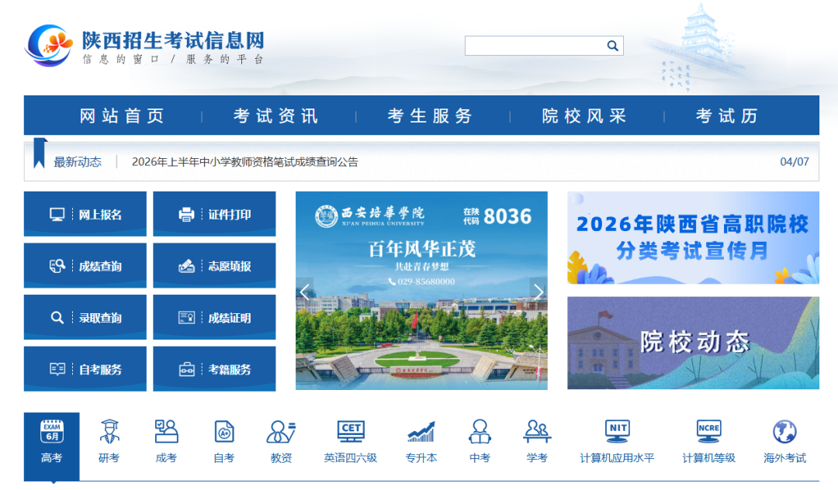
Task: Click the 志愿填报 service button
Action: pos(214,265)
